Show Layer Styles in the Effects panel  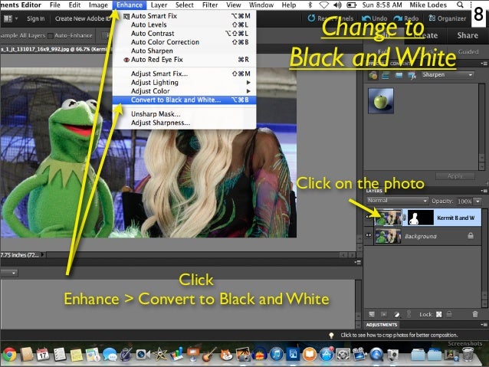click(386, 75)
